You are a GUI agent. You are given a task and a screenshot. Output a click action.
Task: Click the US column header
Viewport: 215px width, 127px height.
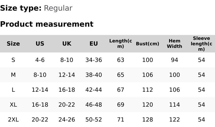coord(40,44)
